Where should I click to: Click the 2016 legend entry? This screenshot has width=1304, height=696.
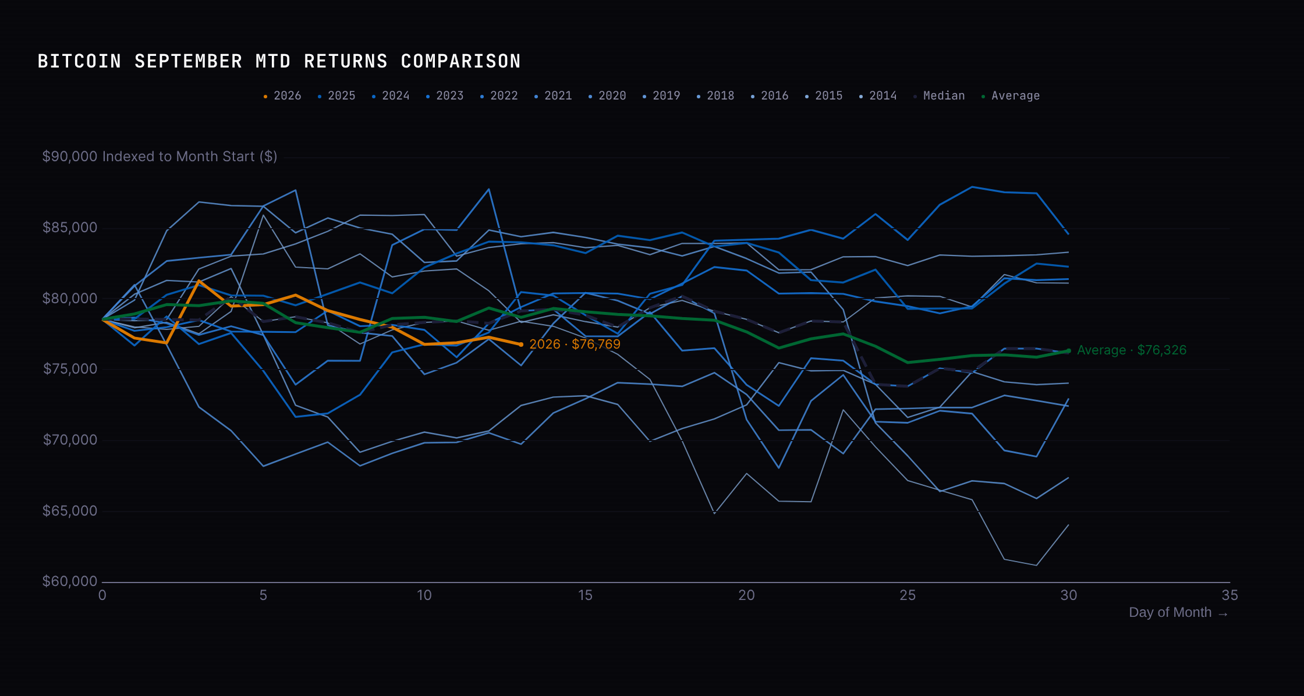(770, 96)
